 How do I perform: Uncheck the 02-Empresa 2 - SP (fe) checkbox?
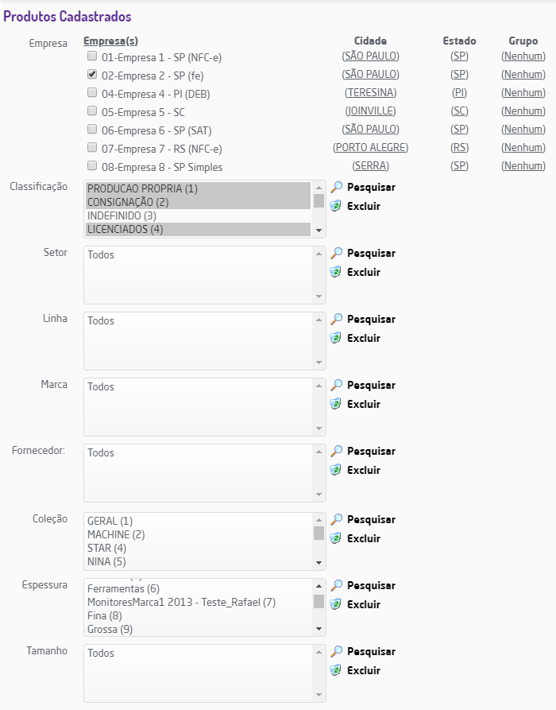[x=92, y=75]
